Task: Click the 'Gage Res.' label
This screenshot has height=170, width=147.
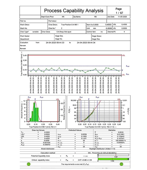Action: coord(96,39)
